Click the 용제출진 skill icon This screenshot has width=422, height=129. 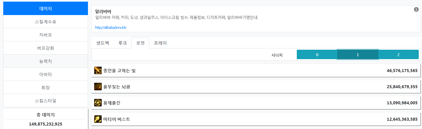[x=98, y=103]
